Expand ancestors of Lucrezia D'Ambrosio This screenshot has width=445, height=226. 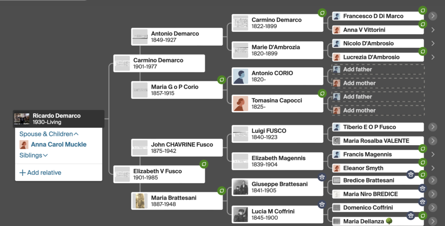point(433,57)
